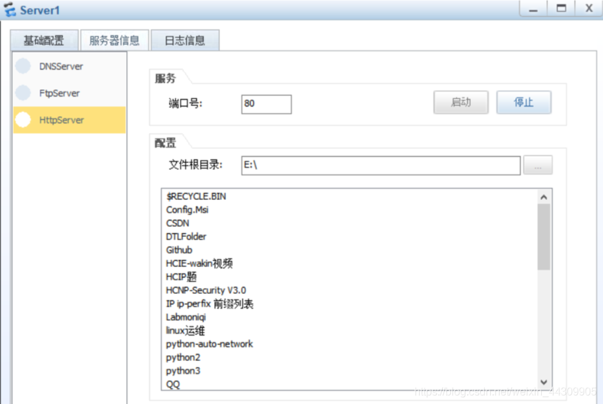This screenshot has width=603, height=404.
Task: Click the Server1 app icon in title bar
Action: point(9,9)
